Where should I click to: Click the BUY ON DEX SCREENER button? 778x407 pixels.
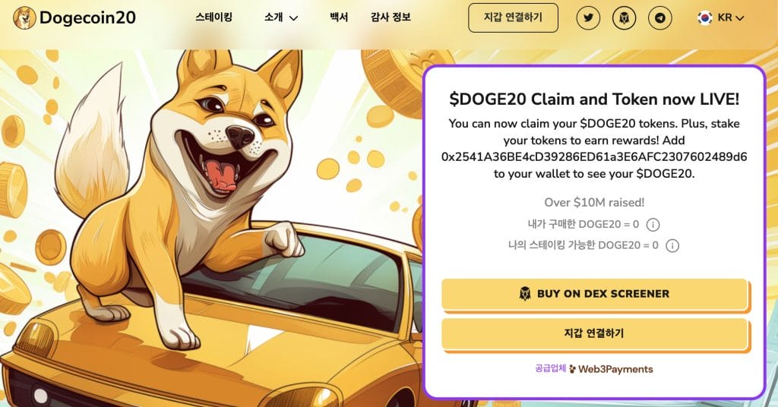[x=594, y=294]
